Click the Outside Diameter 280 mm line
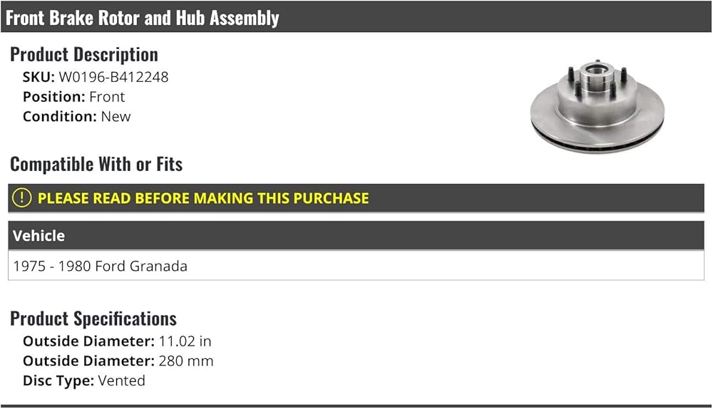 tap(118, 361)
